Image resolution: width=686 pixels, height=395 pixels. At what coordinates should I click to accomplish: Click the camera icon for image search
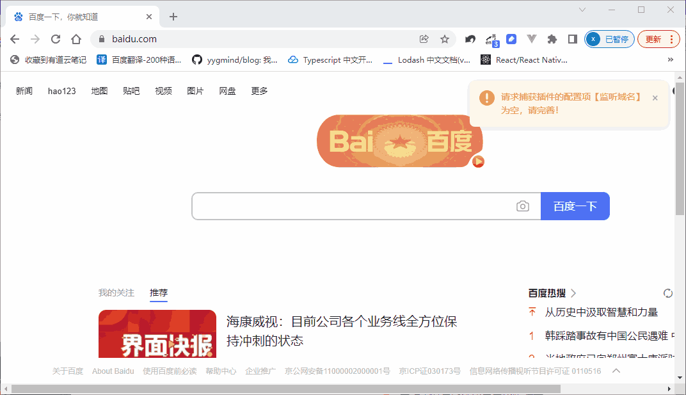click(x=523, y=206)
